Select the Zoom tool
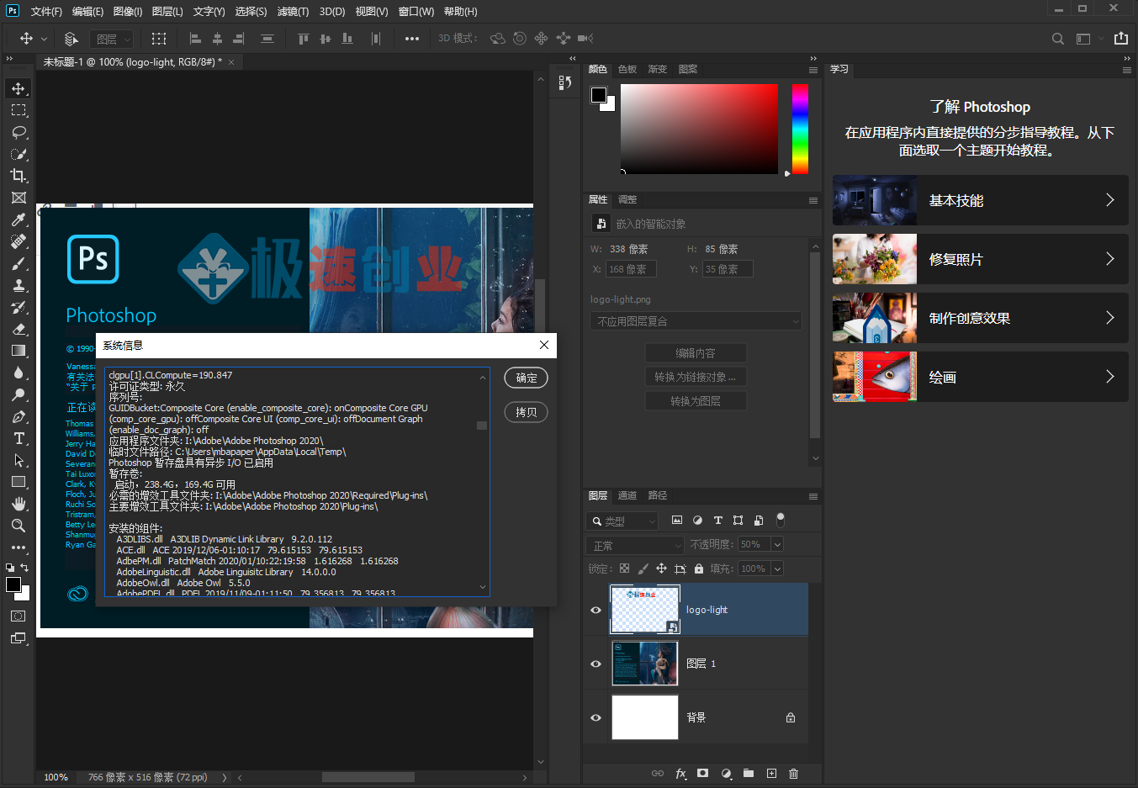The height and width of the screenshot is (788, 1138). 18,526
